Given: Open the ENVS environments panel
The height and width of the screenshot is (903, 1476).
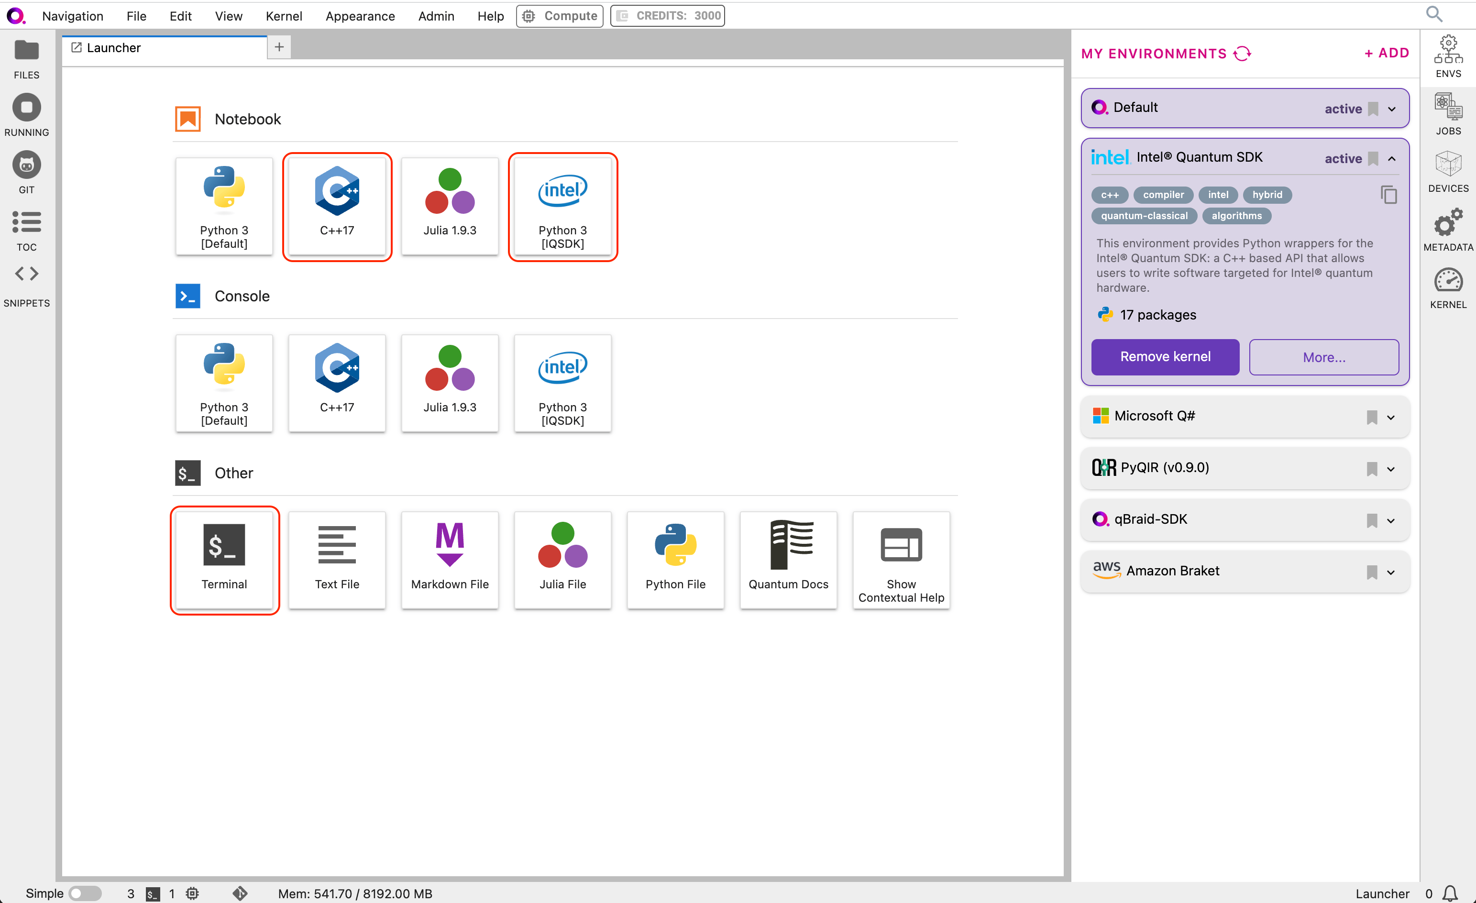Looking at the screenshot, I should [1448, 56].
